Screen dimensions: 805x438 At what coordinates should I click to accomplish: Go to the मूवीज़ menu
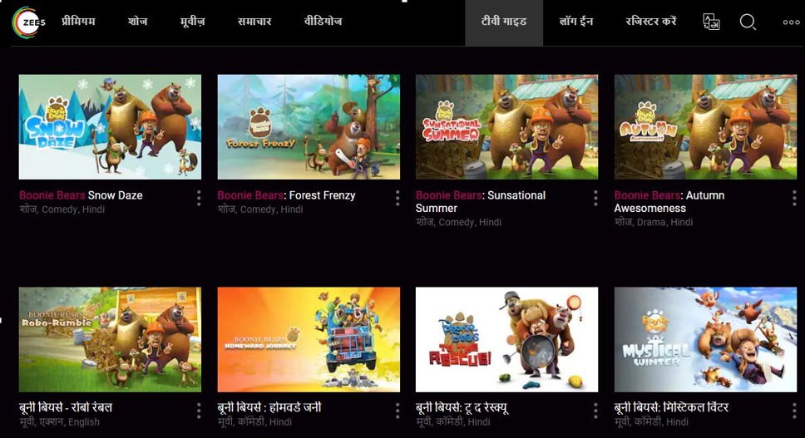pyautogui.click(x=193, y=22)
